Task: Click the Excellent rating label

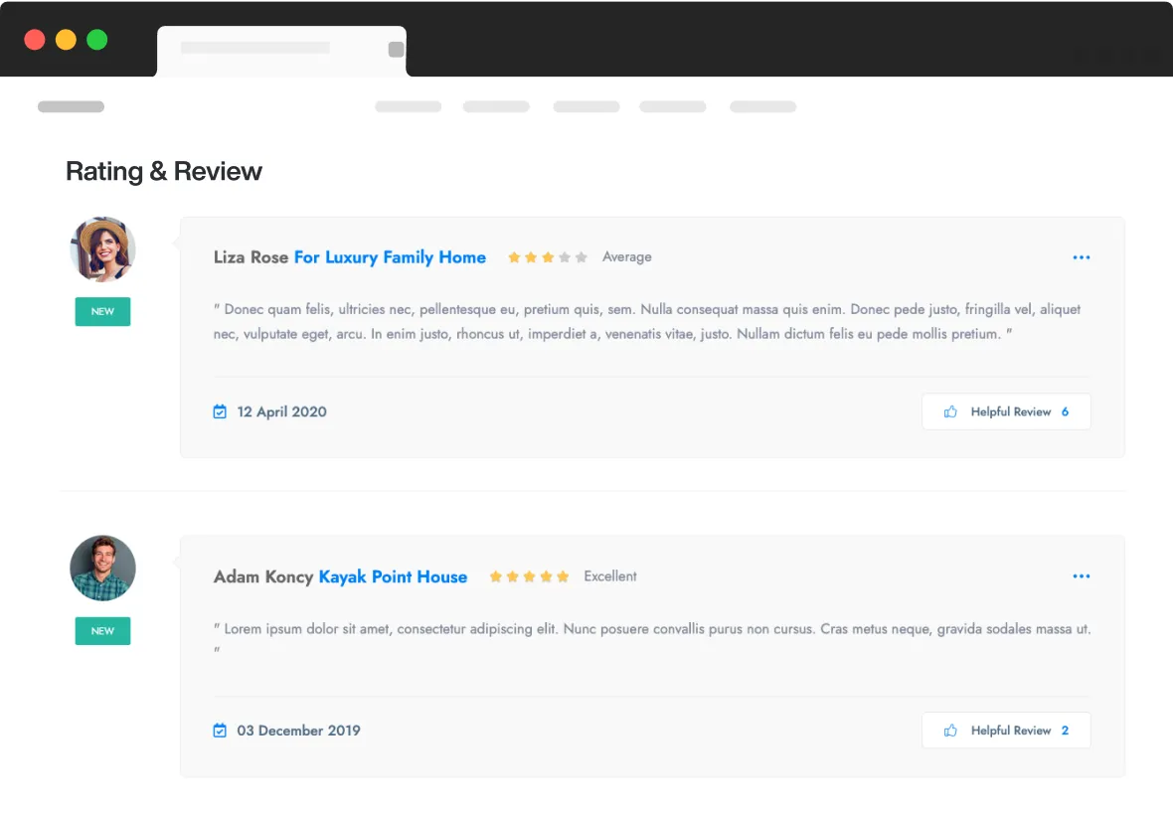Action: 610,576
